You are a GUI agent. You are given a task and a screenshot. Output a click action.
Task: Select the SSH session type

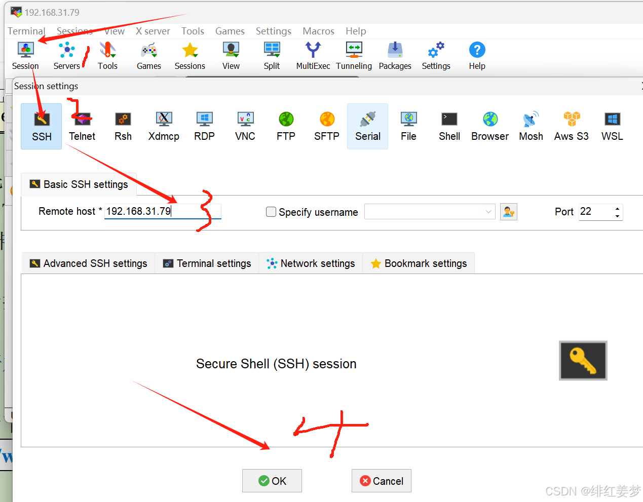[42, 126]
